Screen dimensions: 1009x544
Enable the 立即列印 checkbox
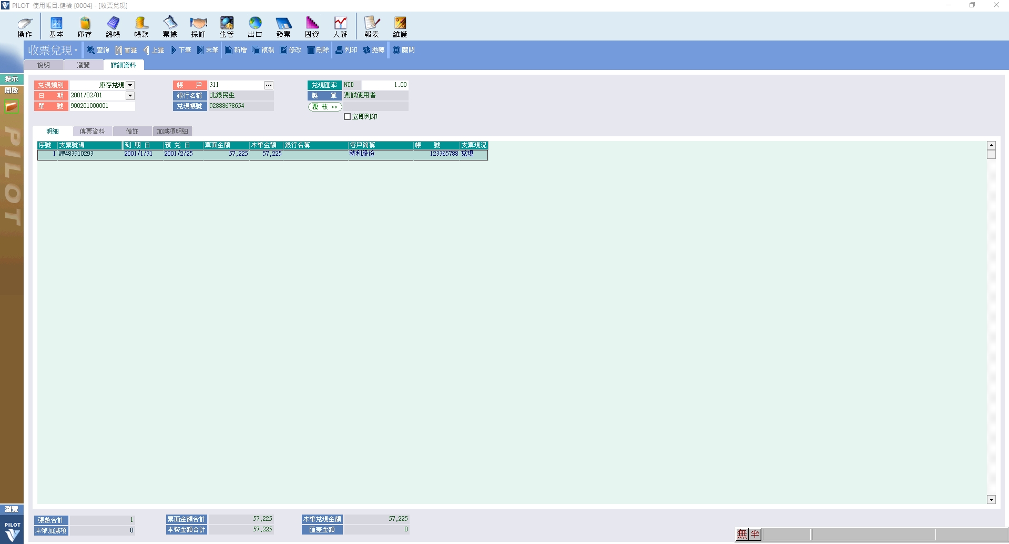tap(347, 117)
